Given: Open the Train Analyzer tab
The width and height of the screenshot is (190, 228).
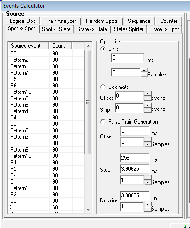Looking at the screenshot, I should 61,21.
